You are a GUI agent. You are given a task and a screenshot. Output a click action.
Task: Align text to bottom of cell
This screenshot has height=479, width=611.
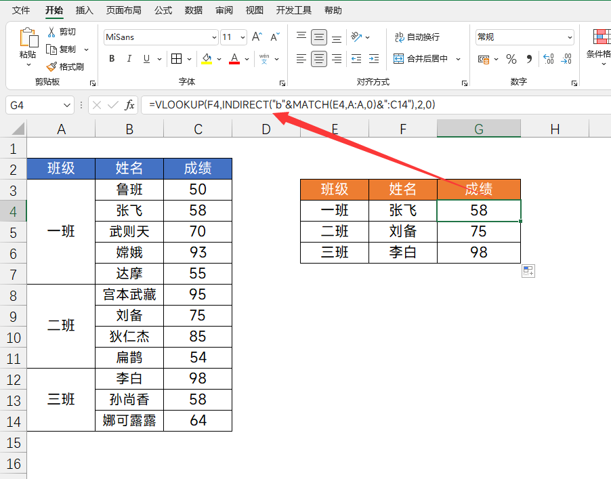(x=337, y=38)
